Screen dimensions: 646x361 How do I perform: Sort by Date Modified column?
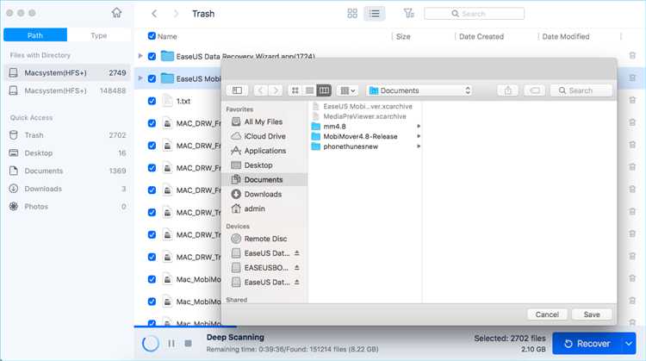pos(566,36)
